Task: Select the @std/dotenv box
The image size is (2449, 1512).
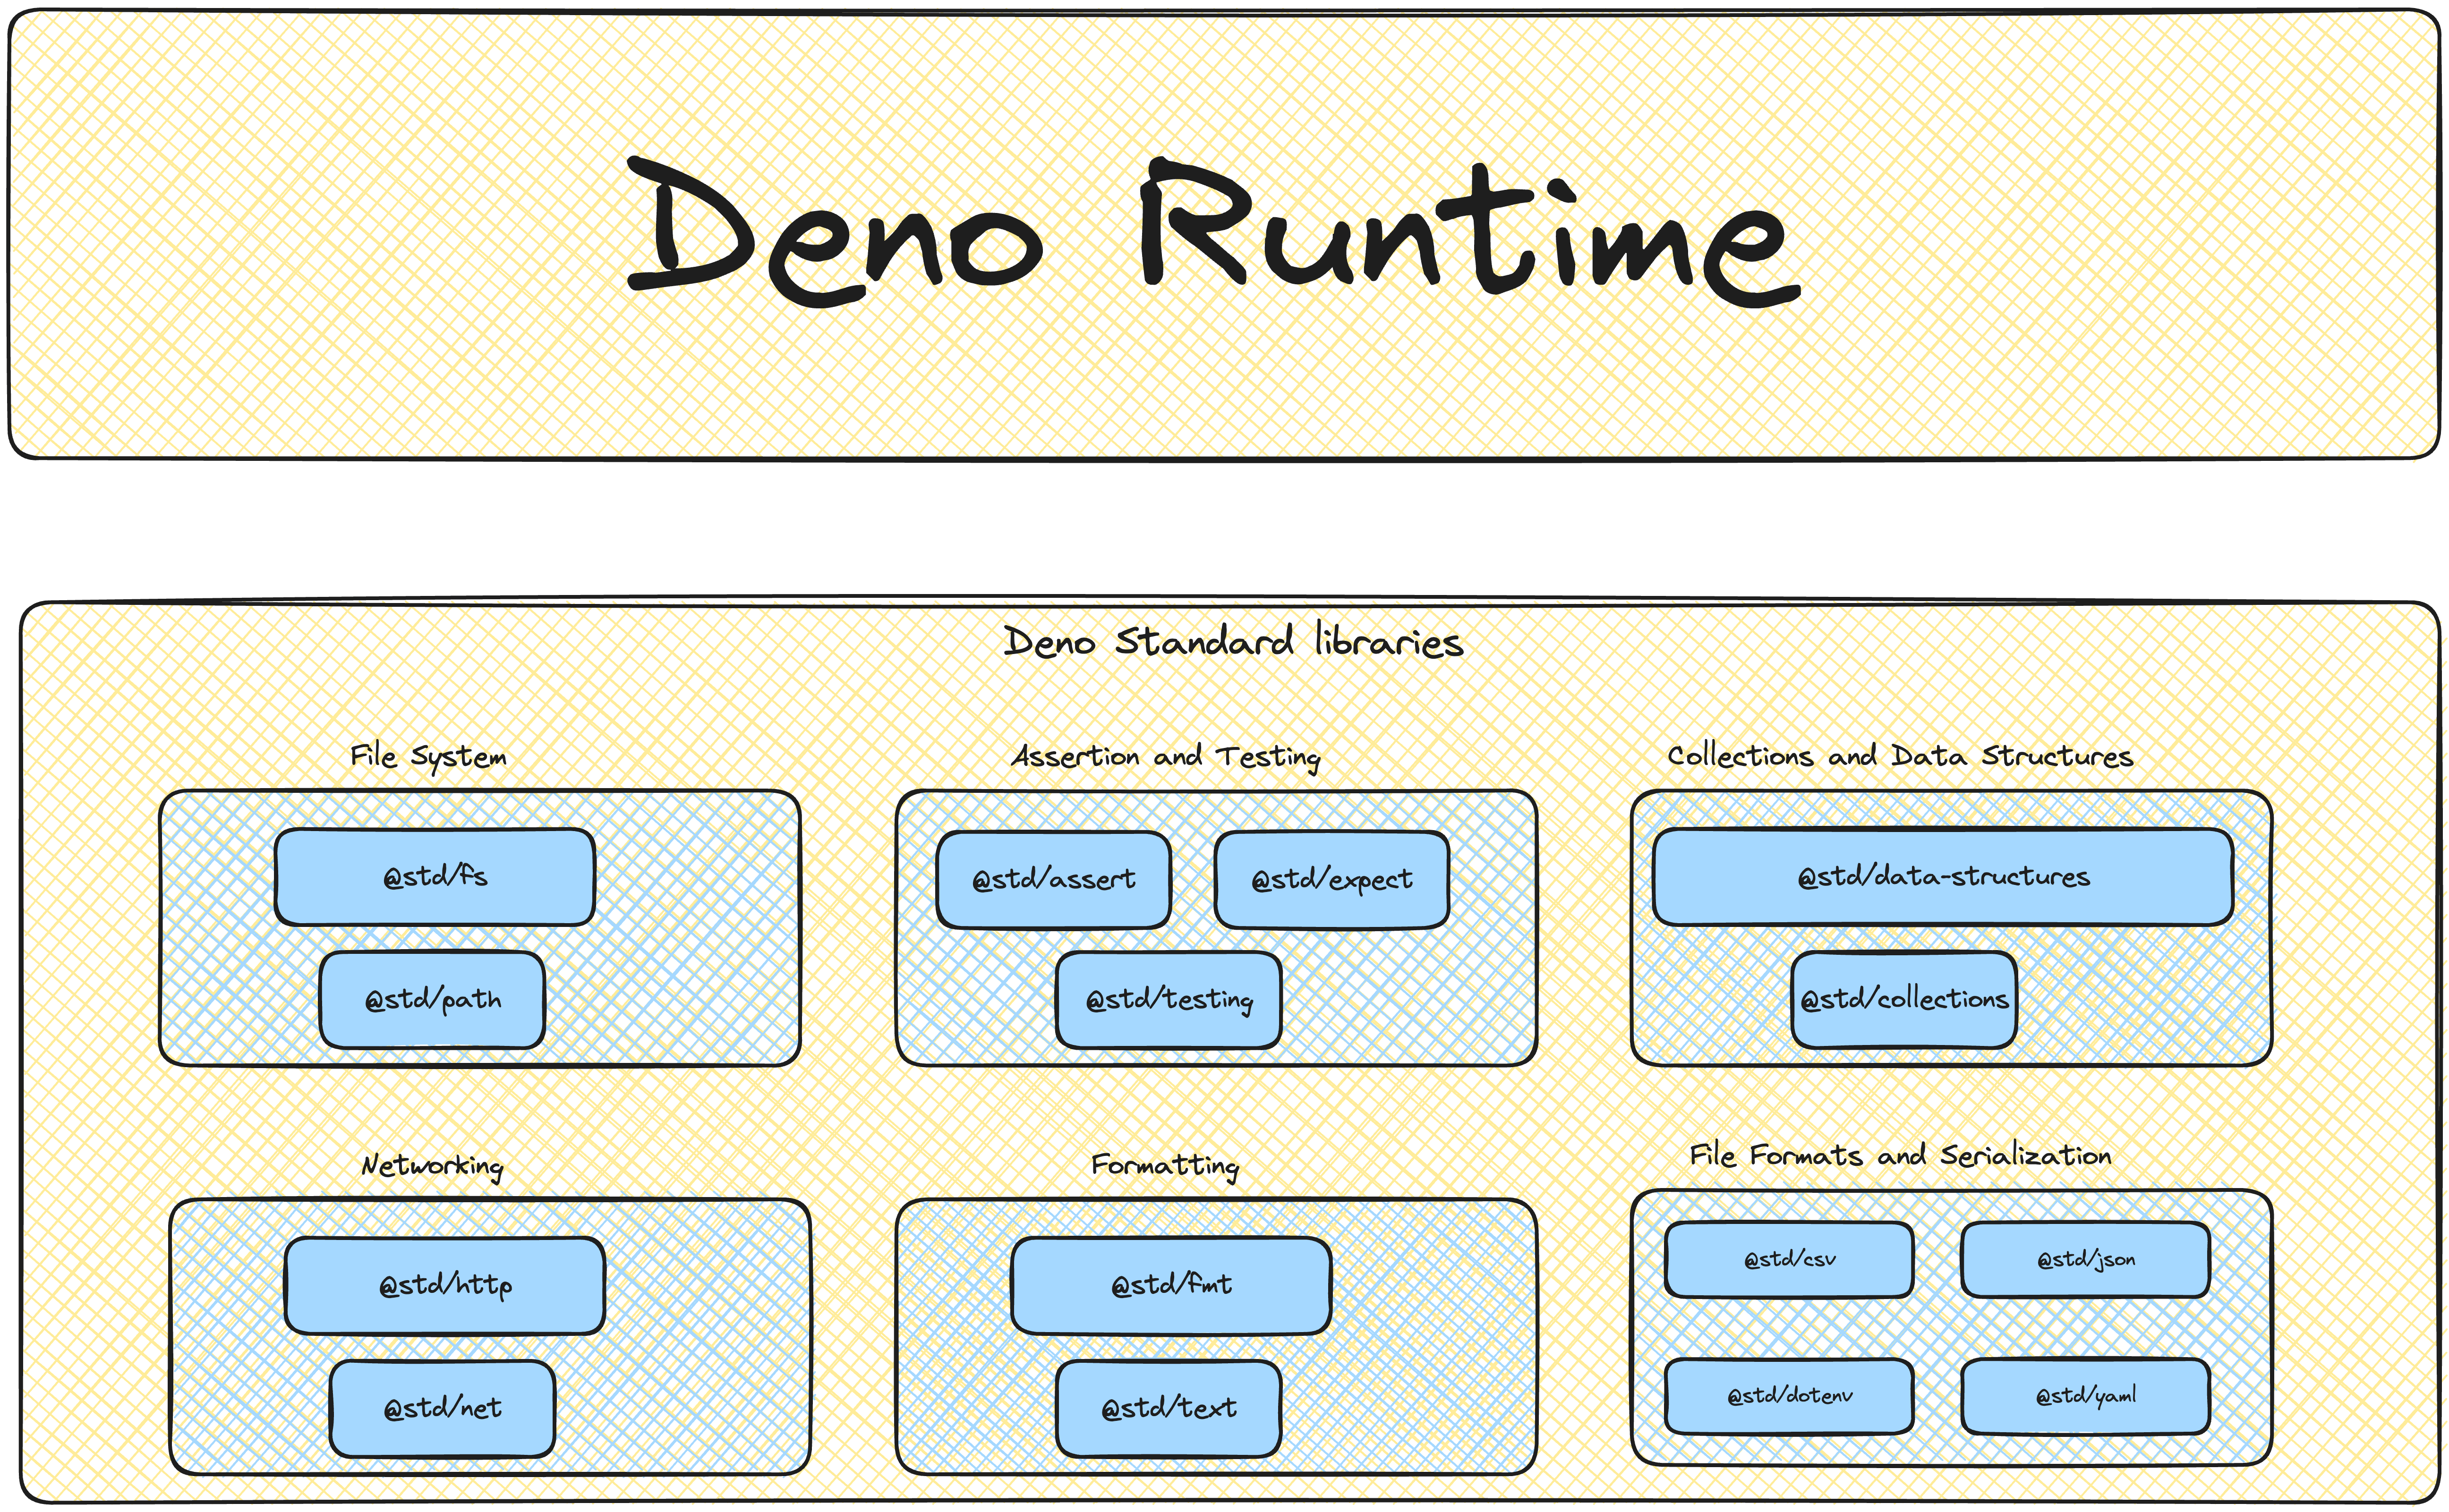Action: 1789,1396
